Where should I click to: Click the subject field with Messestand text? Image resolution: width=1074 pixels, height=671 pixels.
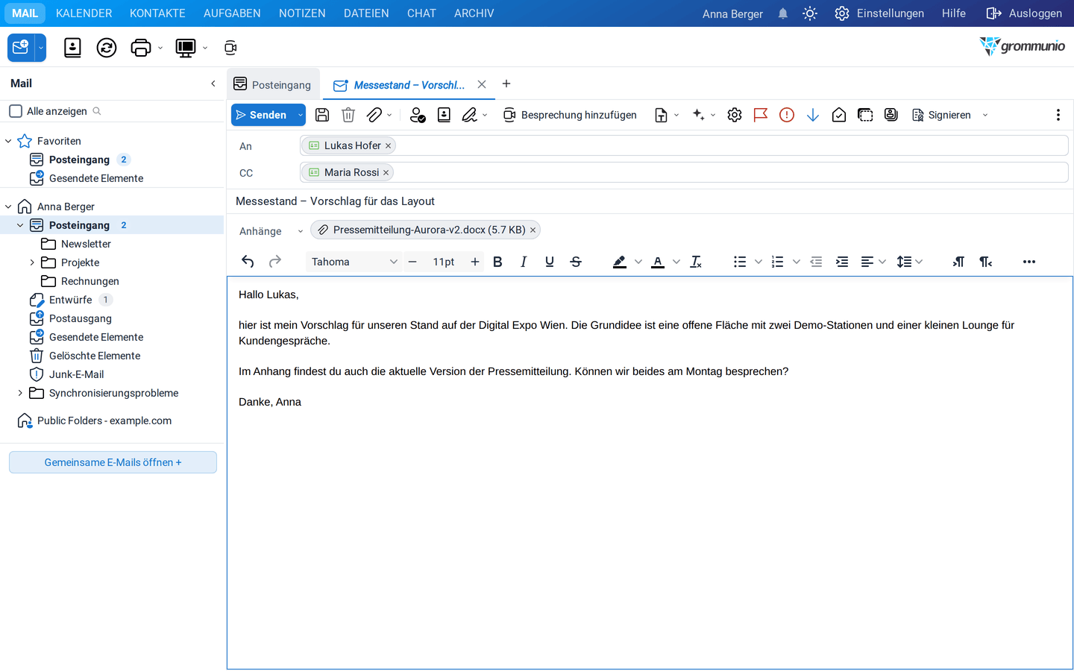click(650, 201)
